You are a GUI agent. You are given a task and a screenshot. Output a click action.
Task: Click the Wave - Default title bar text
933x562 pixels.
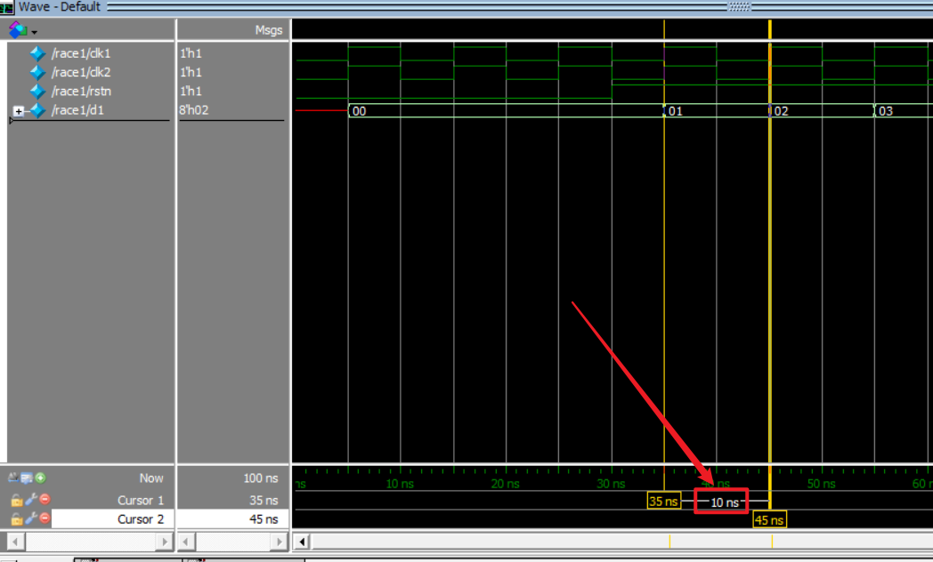(60, 7)
